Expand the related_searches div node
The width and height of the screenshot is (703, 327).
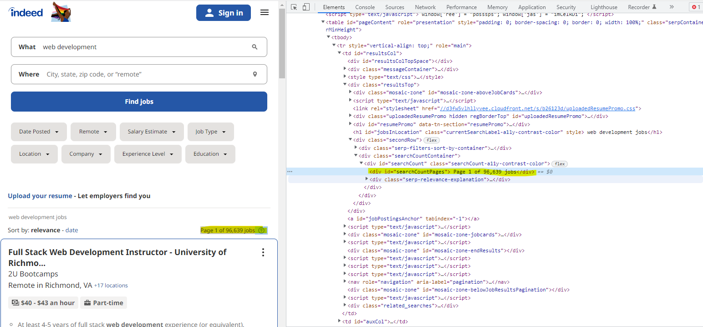coord(345,306)
